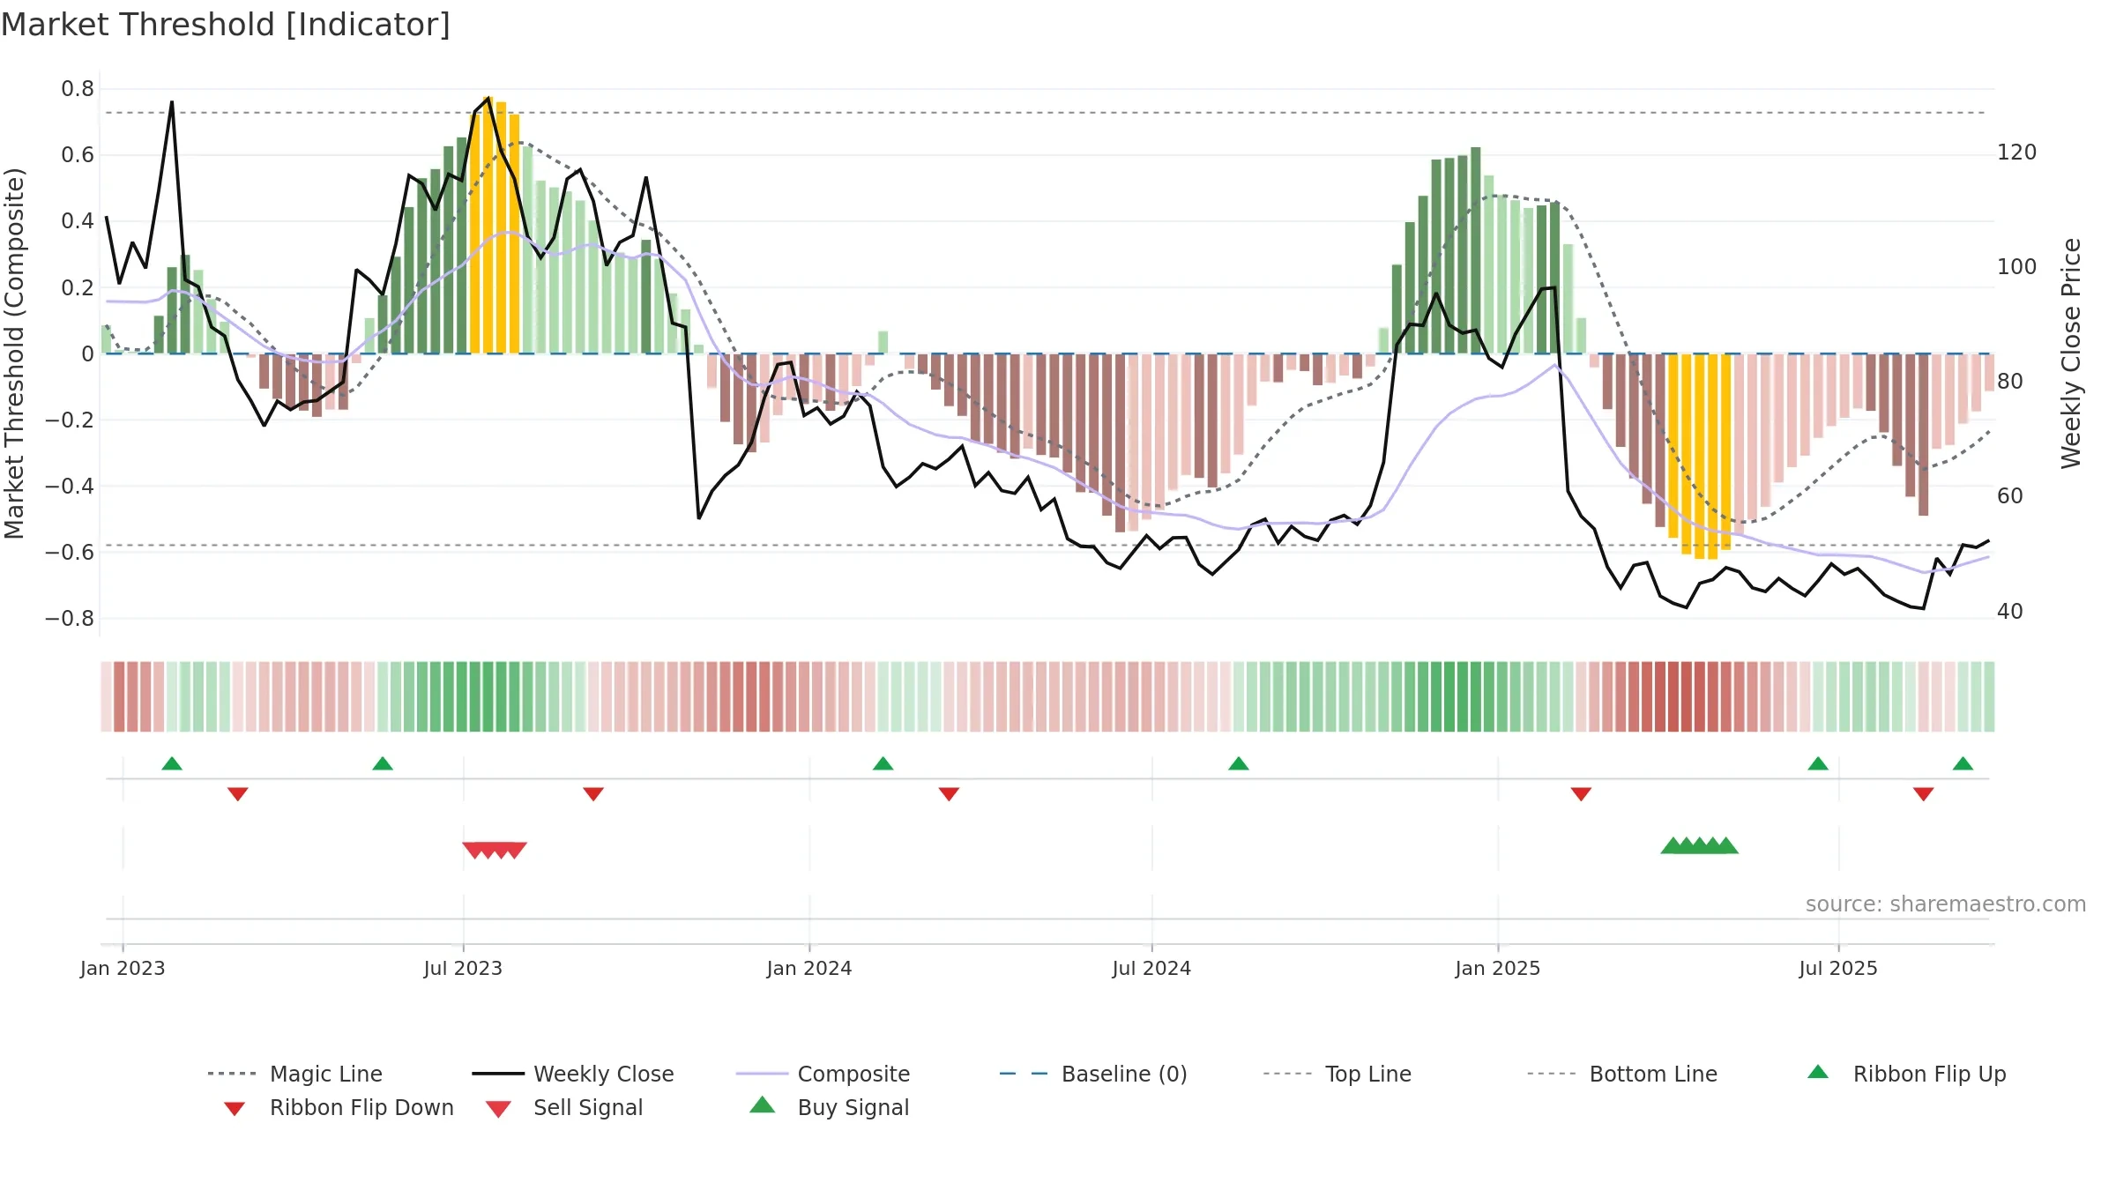Image resolution: width=2116 pixels, height=1190 pixels.
Task: Click the green ribbon flip up triangle just before Jul 2025
Action: 1818,763
